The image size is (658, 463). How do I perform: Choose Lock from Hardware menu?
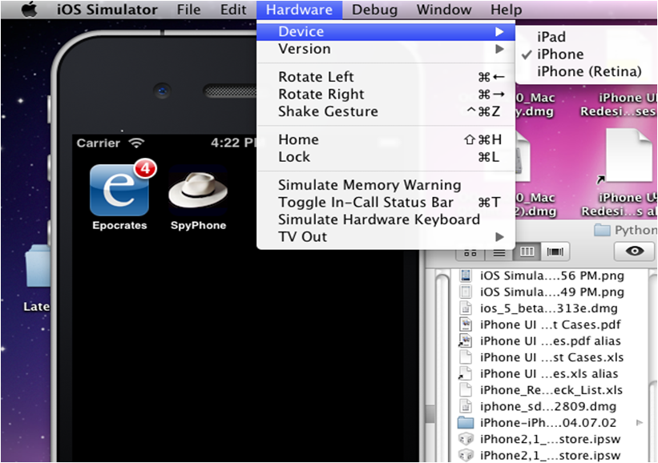[x=386, y=156]
